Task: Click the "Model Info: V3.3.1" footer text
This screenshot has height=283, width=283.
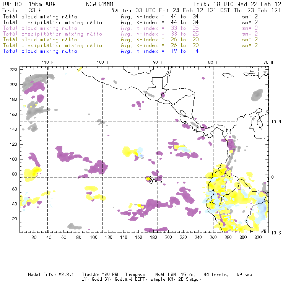Action: [51, 275]
